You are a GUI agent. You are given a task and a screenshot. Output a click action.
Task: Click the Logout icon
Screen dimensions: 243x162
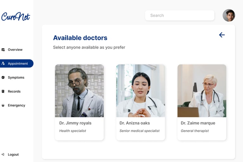tap(3, 154)
